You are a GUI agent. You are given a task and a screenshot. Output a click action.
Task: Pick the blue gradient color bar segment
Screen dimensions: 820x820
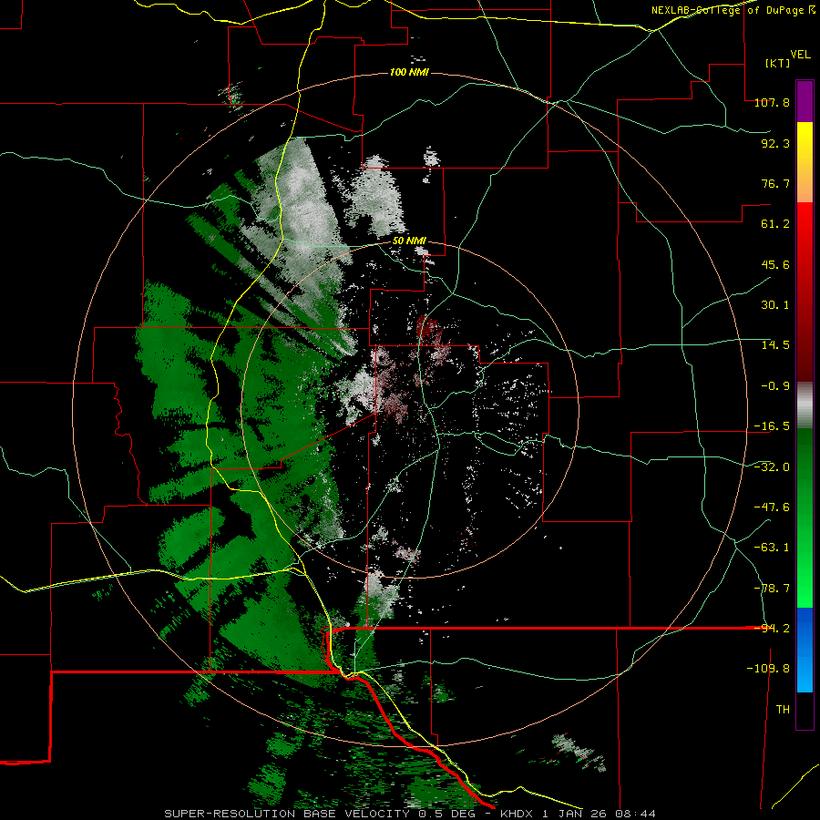805,650
